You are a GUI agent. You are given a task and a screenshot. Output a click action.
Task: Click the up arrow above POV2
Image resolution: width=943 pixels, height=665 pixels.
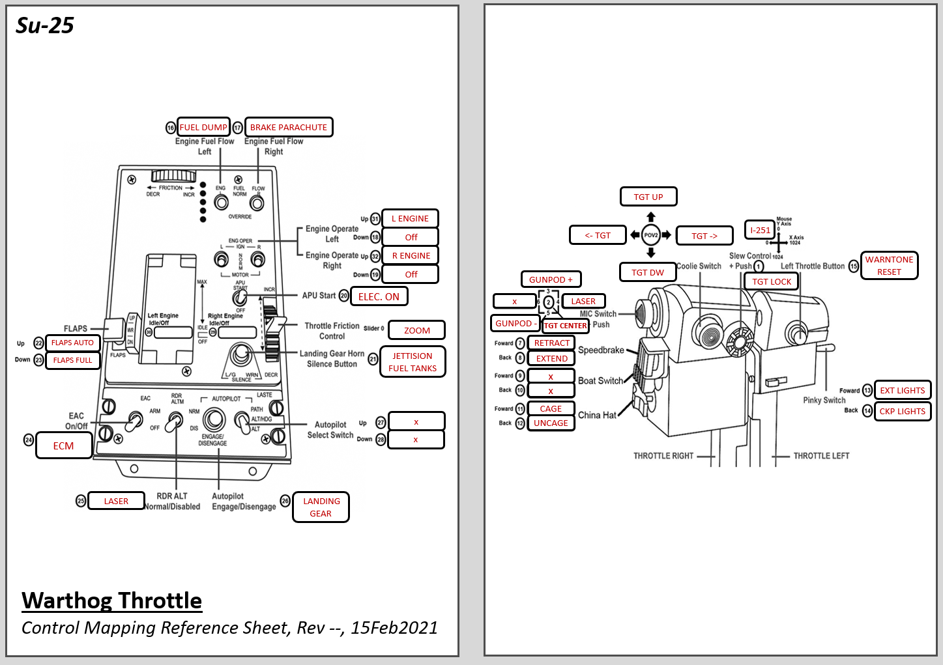[651, 218]
